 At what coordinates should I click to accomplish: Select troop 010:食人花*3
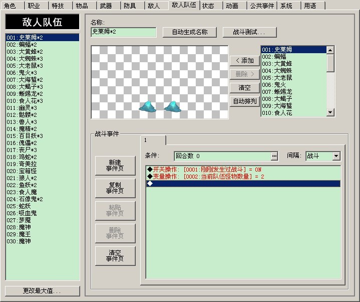pos(43,101)
